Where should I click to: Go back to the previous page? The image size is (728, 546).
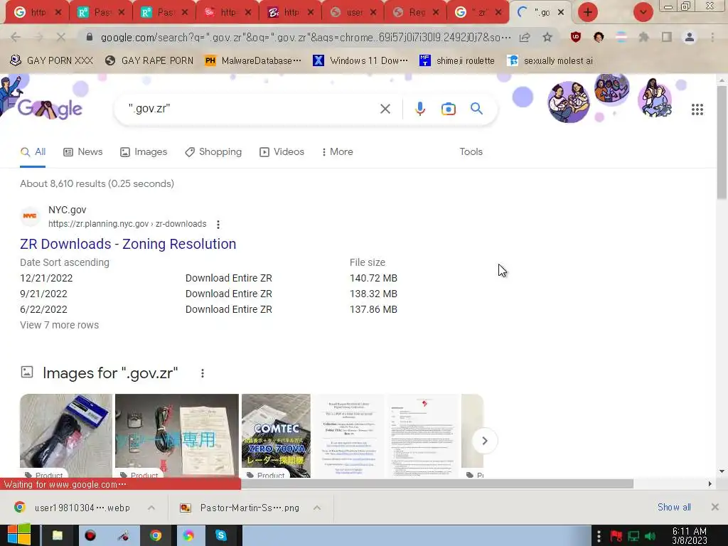[x=16, y=37]
